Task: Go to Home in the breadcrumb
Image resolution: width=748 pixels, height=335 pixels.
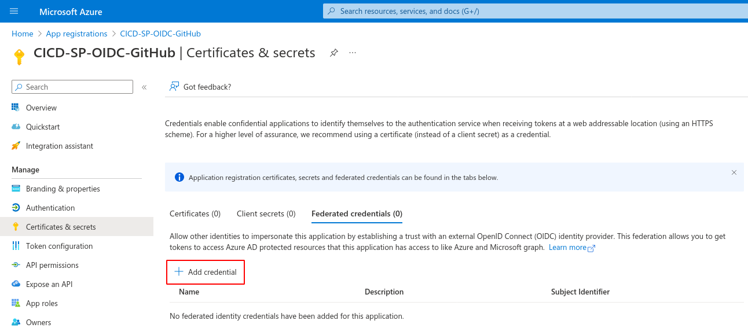Action: (23, 34)
